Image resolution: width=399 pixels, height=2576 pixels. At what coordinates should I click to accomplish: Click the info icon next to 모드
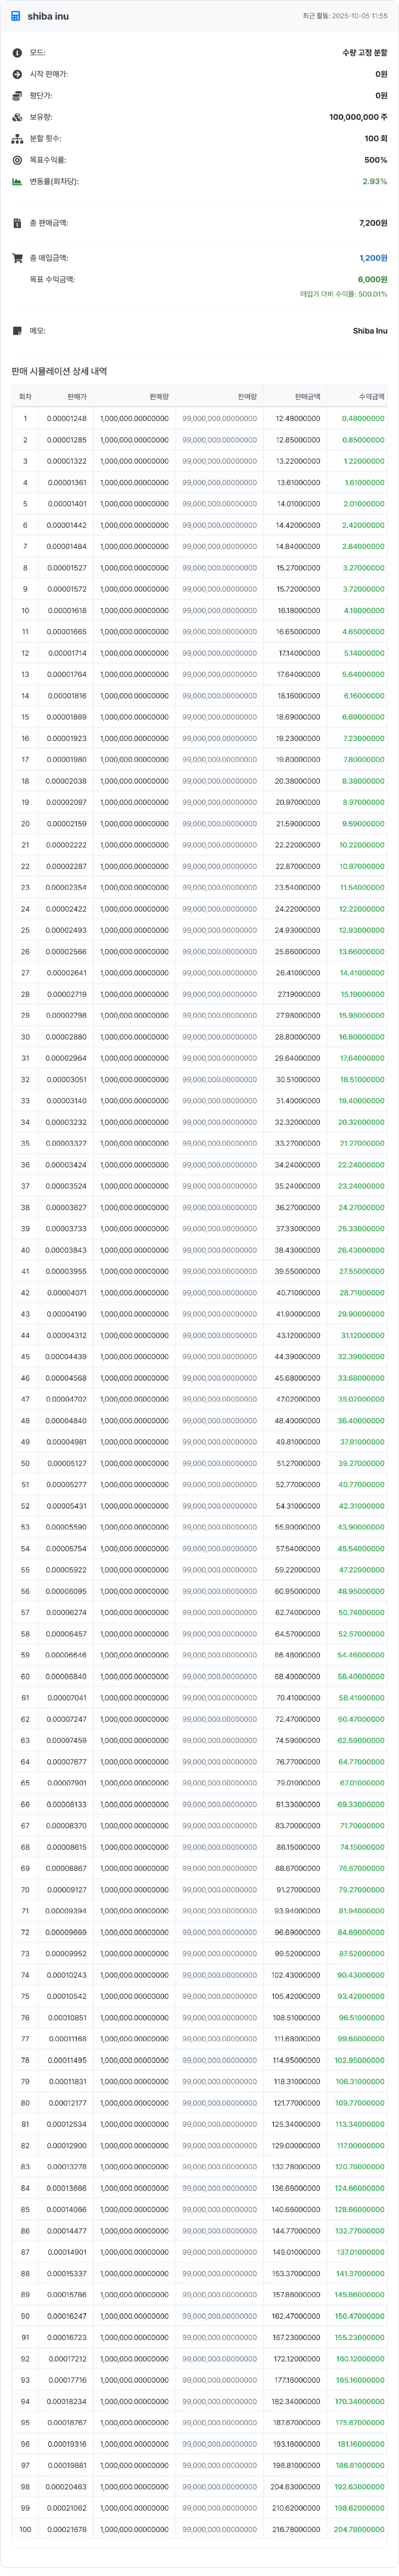tap(17, 53)
